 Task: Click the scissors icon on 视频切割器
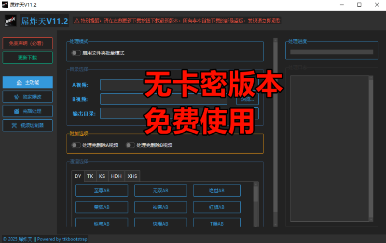pos(14,126)
